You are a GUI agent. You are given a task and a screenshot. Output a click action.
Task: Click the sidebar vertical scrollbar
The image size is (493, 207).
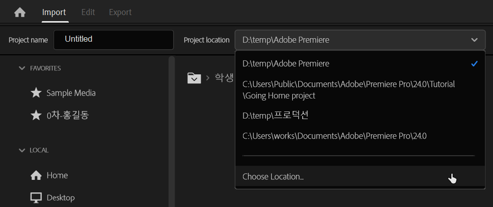[171, 132]
